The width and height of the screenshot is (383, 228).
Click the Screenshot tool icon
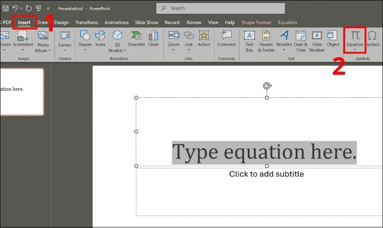click(x=22, y=36)
